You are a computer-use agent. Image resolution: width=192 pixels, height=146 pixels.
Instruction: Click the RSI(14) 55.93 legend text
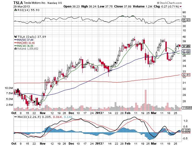click(x=29, y=10)
